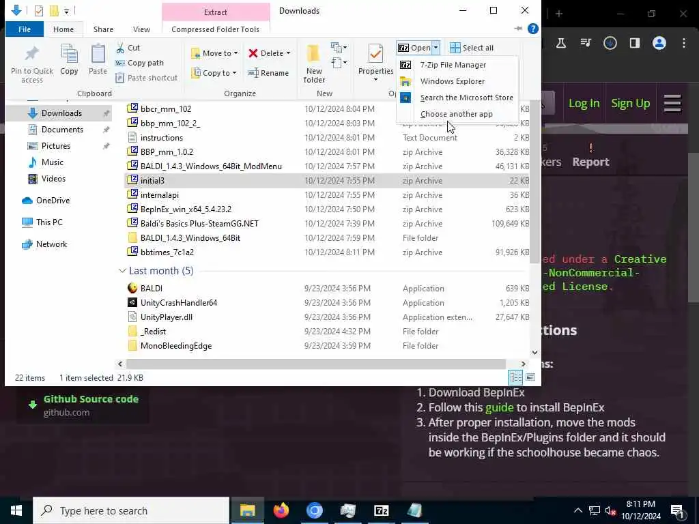Open the File ribbon tab
This screenshot has height=524, width=699.
(25, 29)
